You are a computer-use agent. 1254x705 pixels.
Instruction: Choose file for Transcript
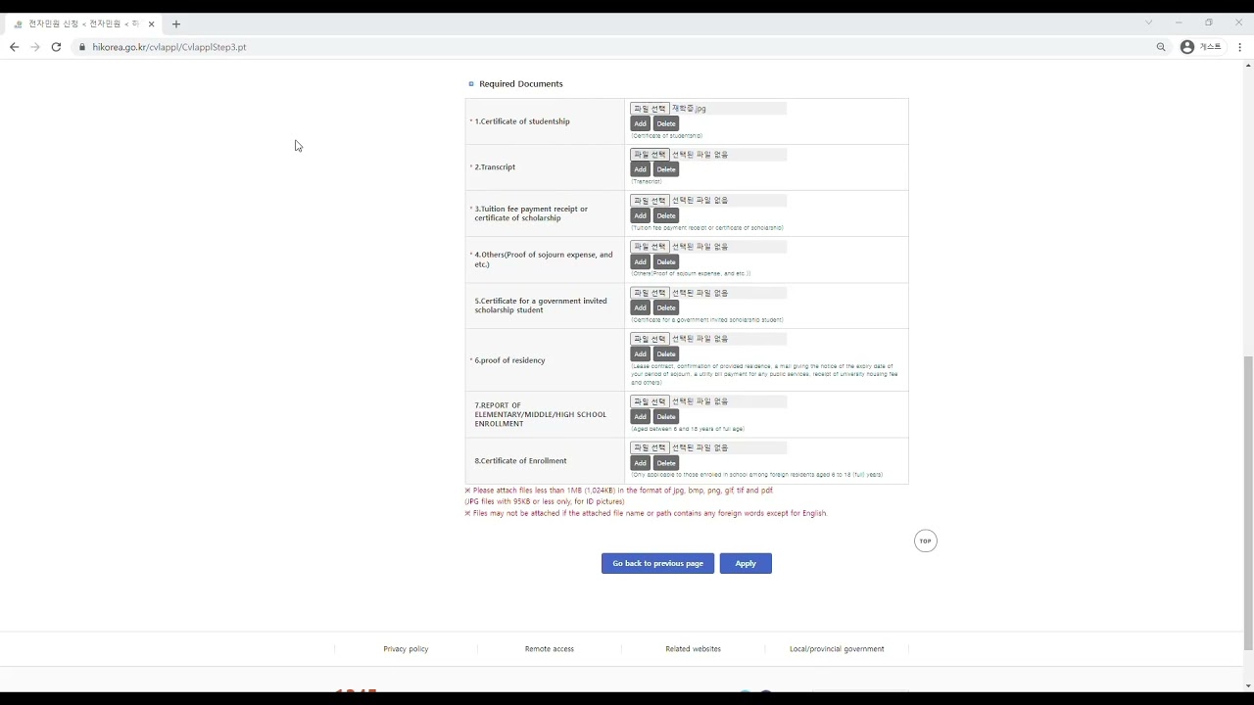pos(650,155)
